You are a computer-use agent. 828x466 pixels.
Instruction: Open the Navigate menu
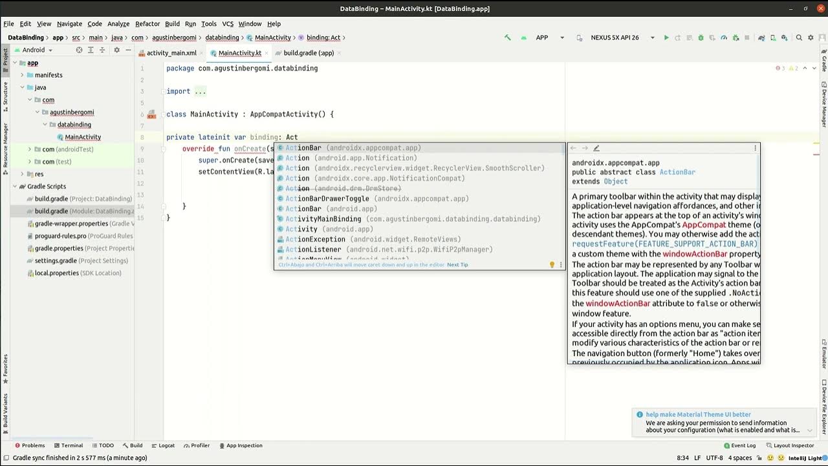point(69,24)
